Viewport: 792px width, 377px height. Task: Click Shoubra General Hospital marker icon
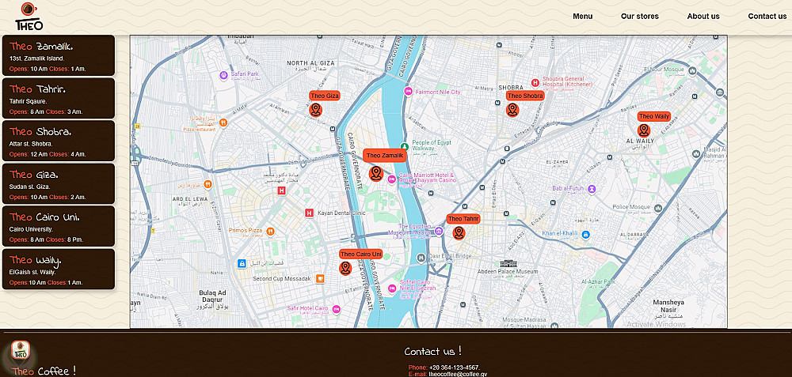pyautogui.click(x=535, y=82)
